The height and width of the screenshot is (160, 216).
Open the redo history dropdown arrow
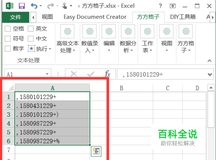(x=57, y=6)
